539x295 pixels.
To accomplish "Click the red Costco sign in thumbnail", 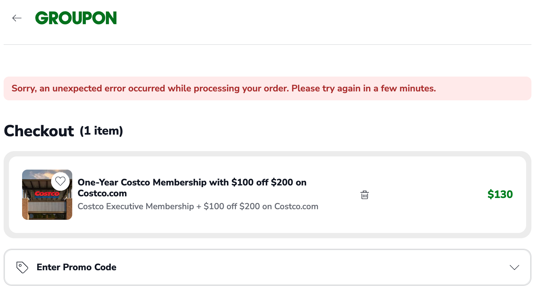I will (46, 194).
